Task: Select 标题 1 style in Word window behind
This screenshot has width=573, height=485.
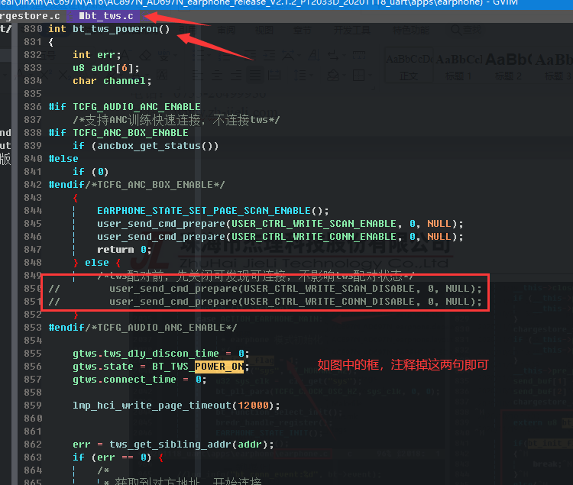Action: pyautogui.click(x=458, y=67)
